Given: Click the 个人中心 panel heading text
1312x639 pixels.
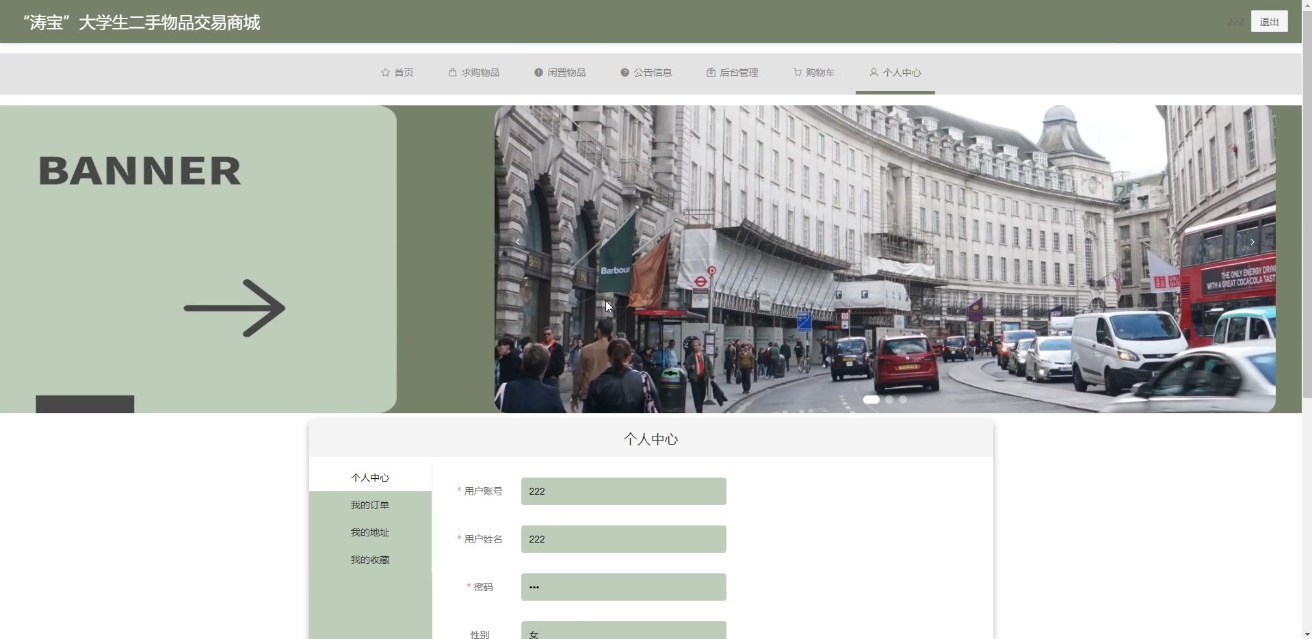Looking at the screenshot, I should click(651, 439).
